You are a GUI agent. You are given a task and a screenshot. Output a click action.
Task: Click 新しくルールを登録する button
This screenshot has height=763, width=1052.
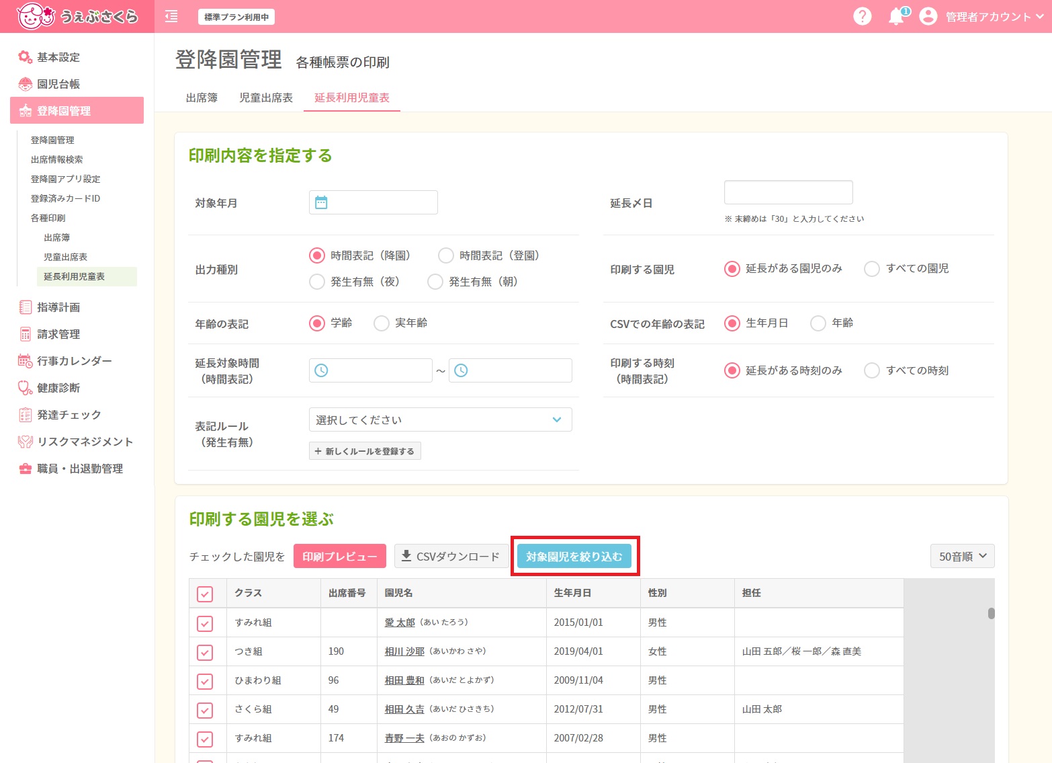(365, 451)
